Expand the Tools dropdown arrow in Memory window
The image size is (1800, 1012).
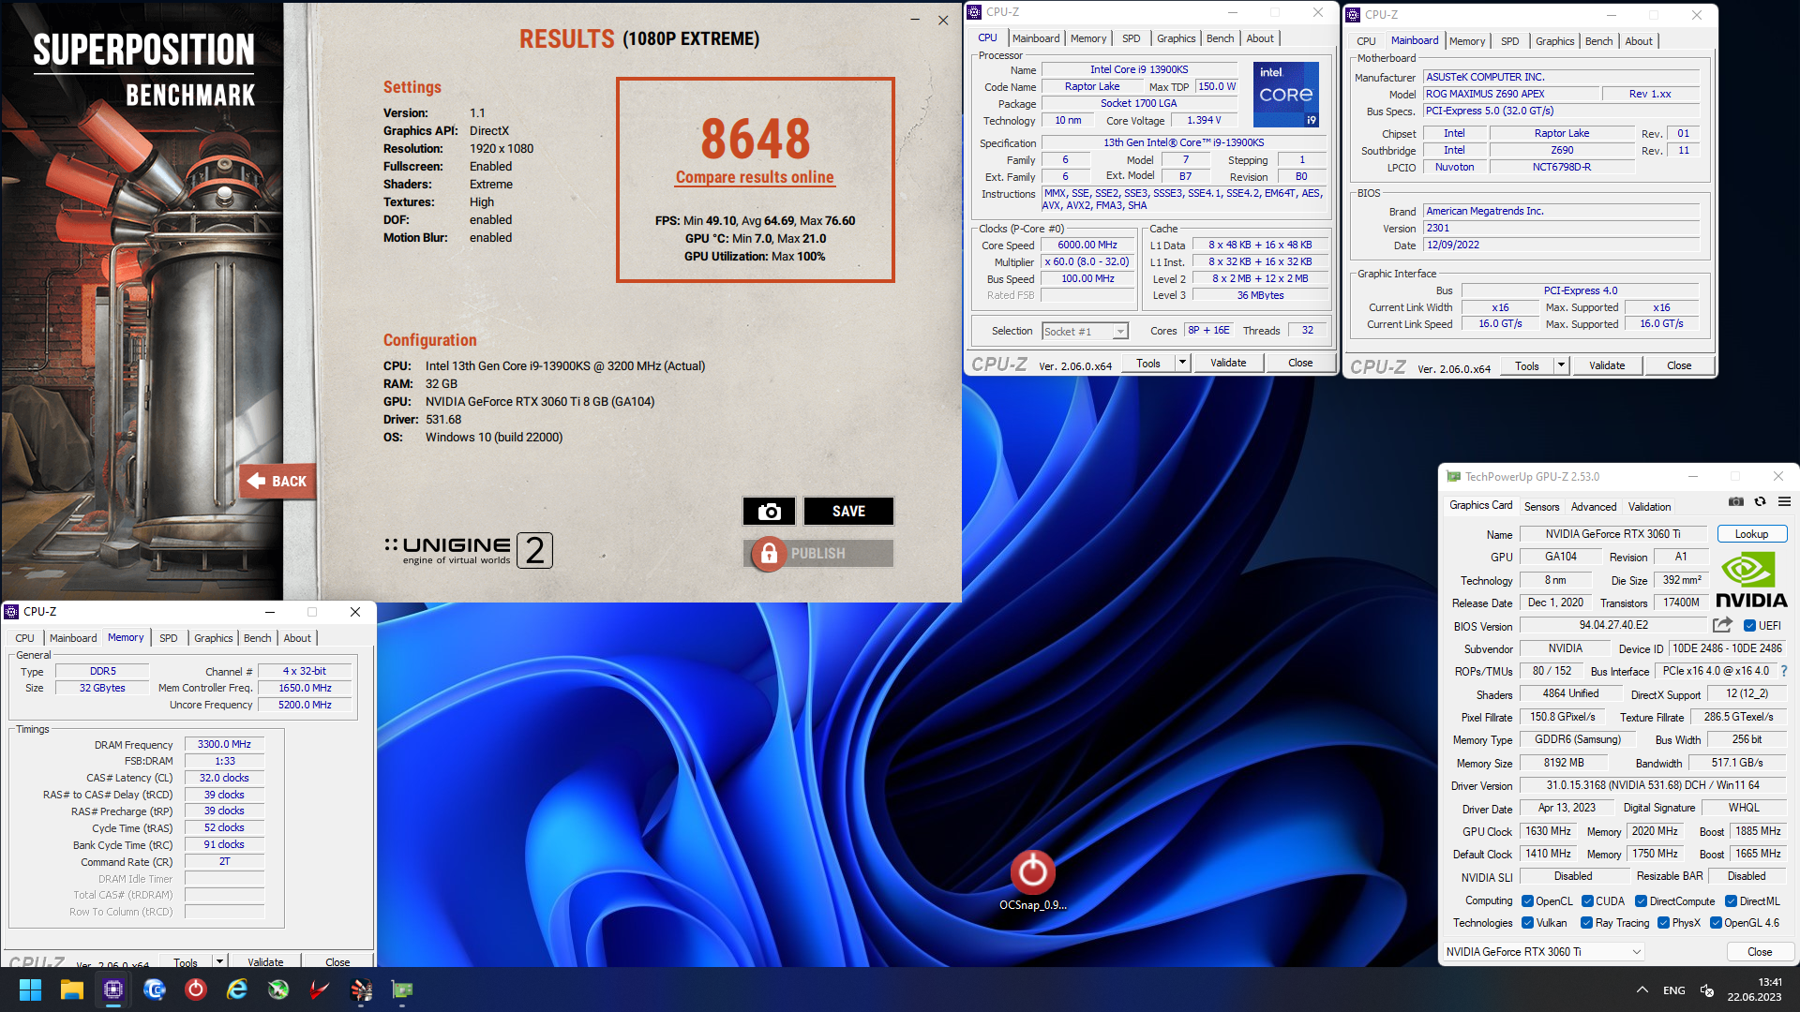(x=219, y=961)
